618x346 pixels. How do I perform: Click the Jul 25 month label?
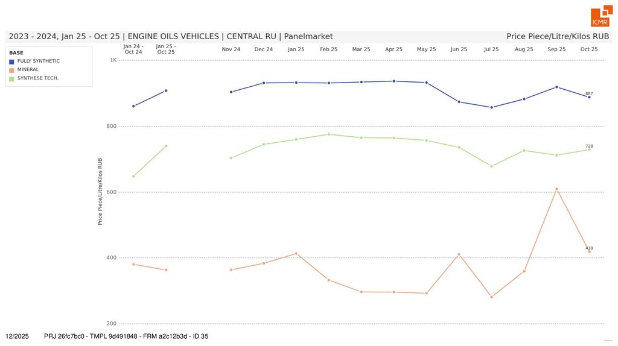coord(491,49)
